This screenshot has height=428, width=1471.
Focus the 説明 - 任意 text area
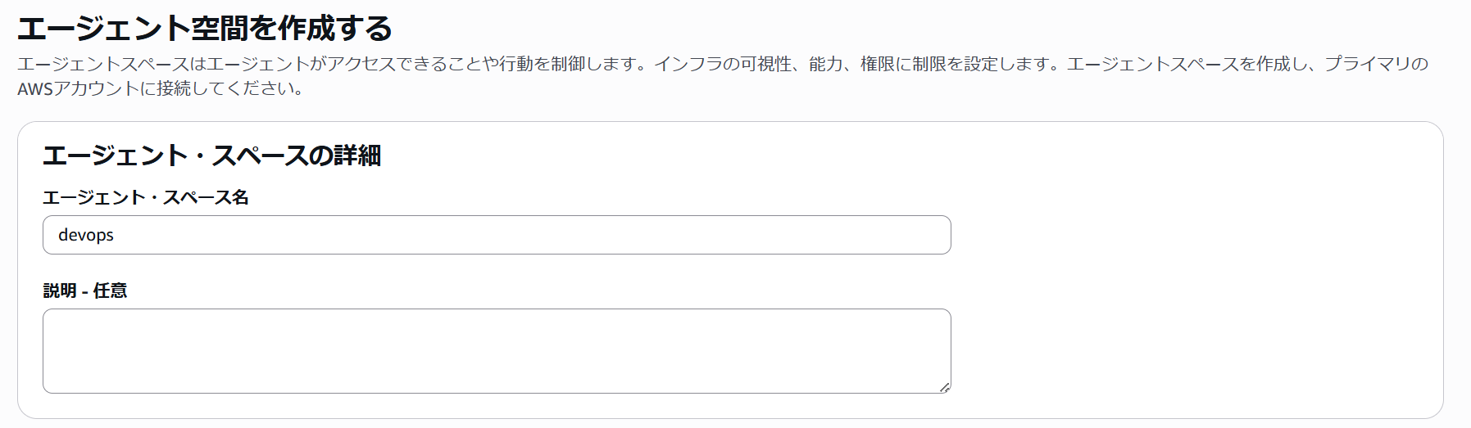497,350
